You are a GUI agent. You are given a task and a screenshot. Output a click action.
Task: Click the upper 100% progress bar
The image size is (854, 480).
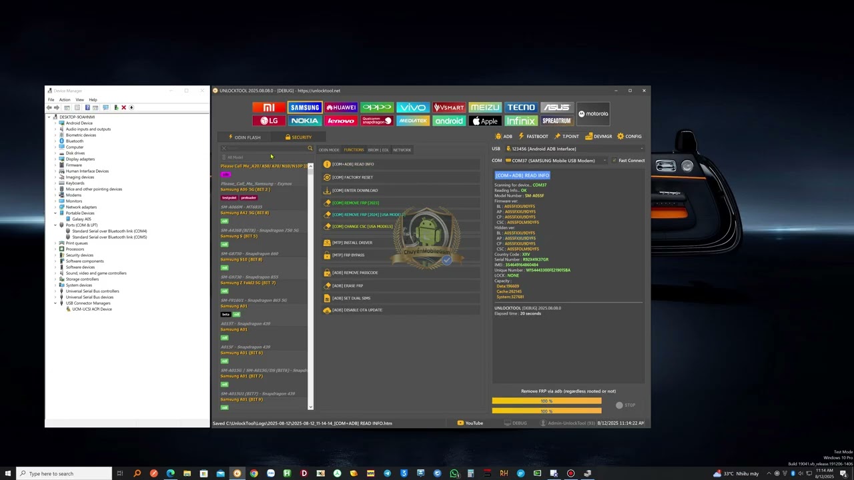click(546, 401)
